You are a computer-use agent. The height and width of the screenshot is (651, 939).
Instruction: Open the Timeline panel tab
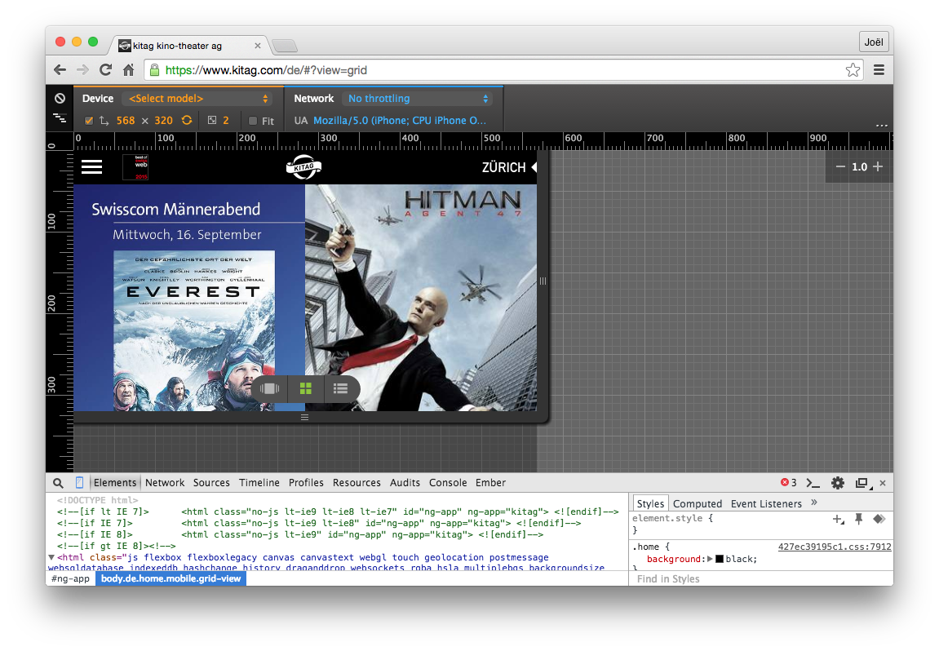tap(259, 483)
